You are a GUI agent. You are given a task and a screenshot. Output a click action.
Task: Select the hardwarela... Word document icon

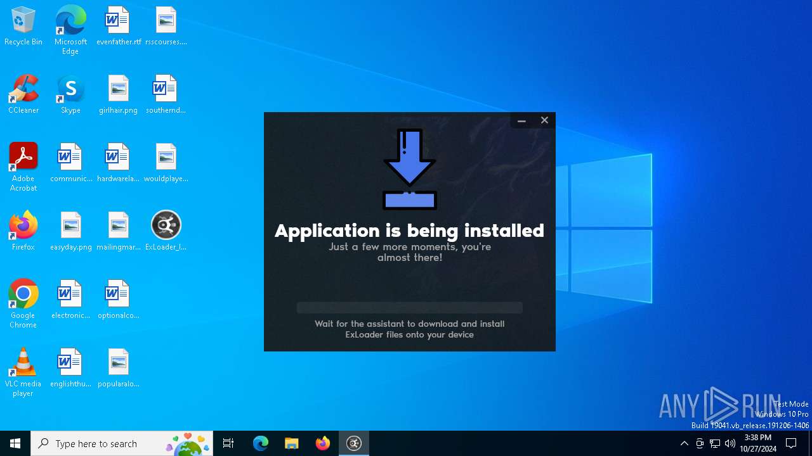point(119,163)
